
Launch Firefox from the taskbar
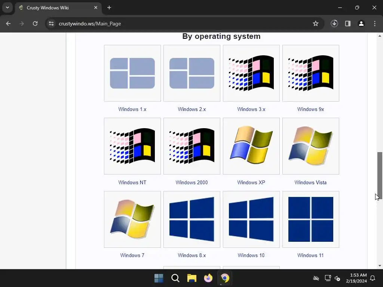(x=208, y=278)
